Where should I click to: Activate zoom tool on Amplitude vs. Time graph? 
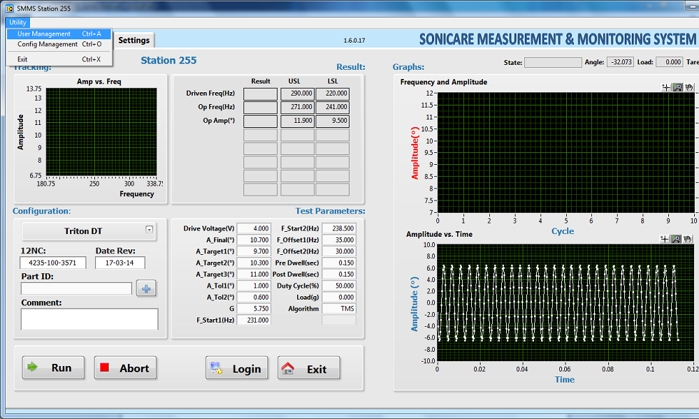[x=677, y=239]
